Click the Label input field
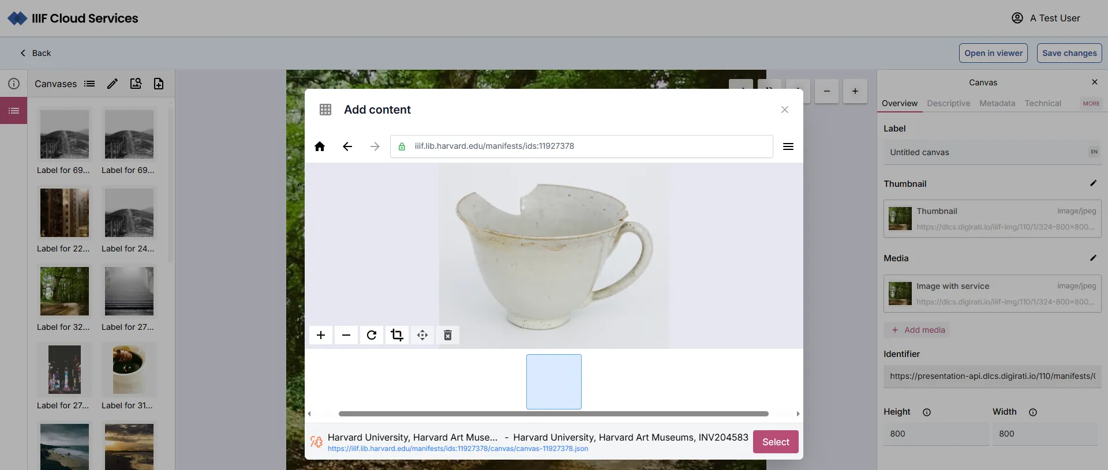 pyautogui.click(x=987, y=152)
